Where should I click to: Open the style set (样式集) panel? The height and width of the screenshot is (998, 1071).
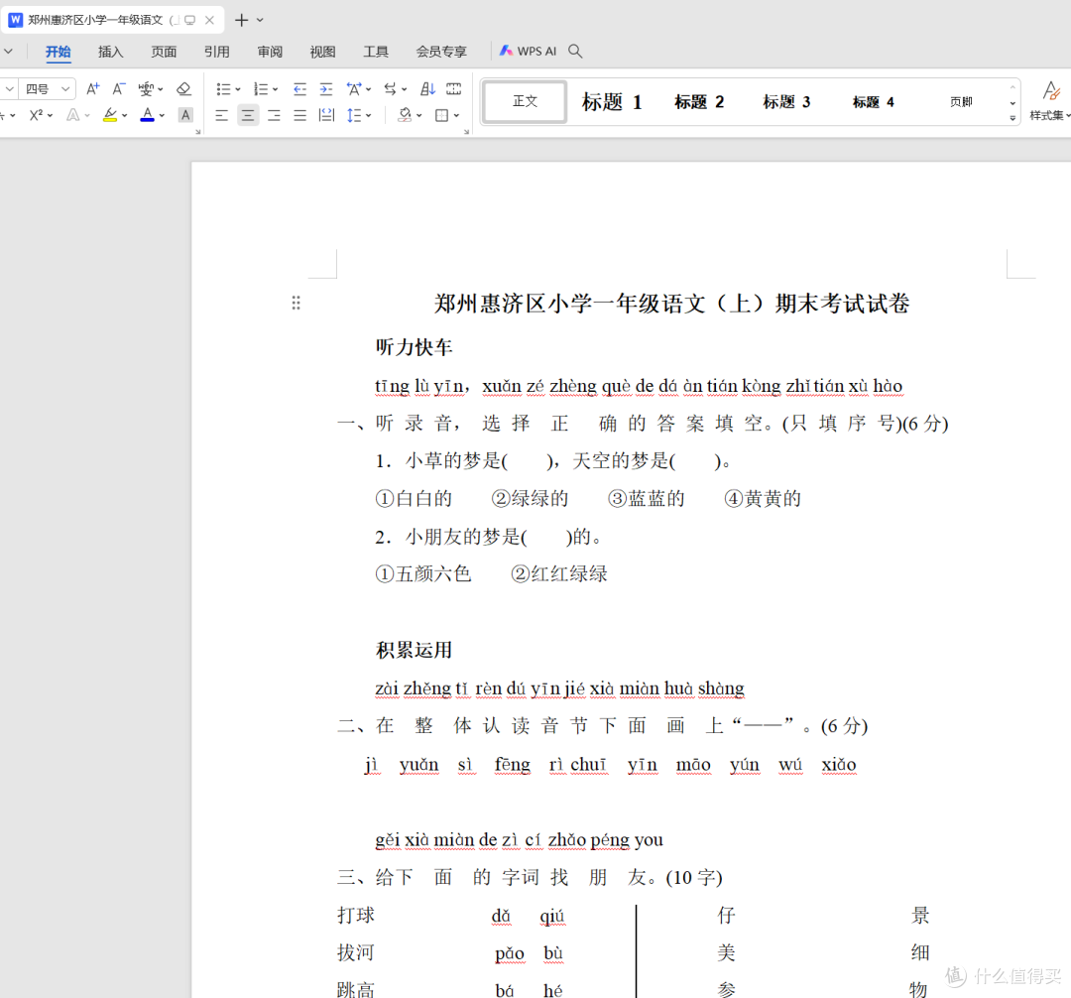pos(1051,100)
